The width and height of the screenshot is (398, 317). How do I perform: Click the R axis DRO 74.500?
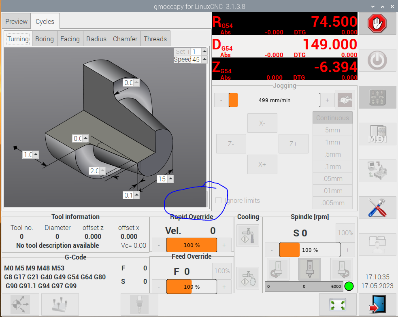pos(285,23)
